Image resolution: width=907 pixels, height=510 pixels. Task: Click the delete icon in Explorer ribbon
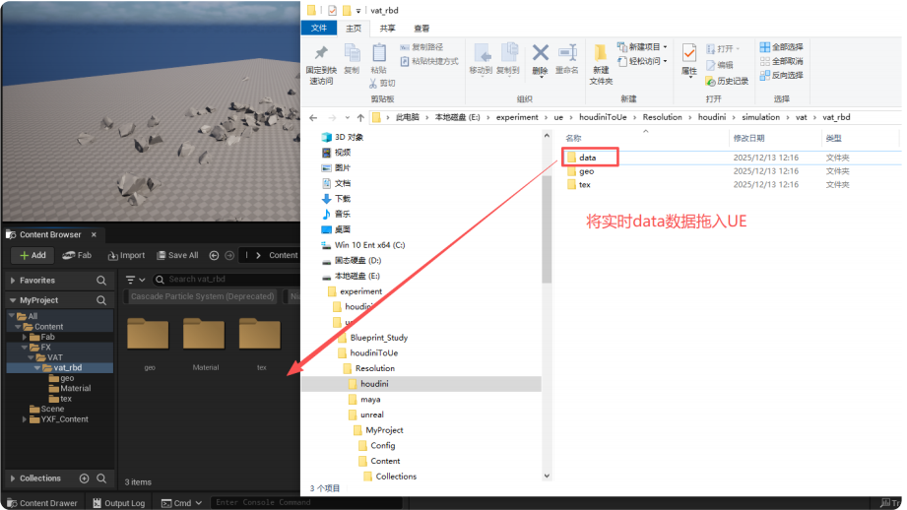click(x=540, y=58)
